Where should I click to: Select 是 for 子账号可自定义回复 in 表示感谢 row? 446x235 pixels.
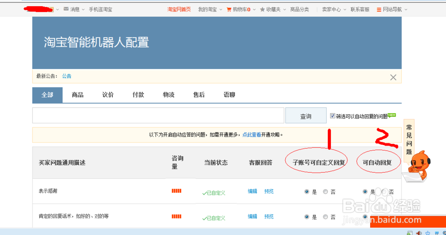[x=307, y=191]
